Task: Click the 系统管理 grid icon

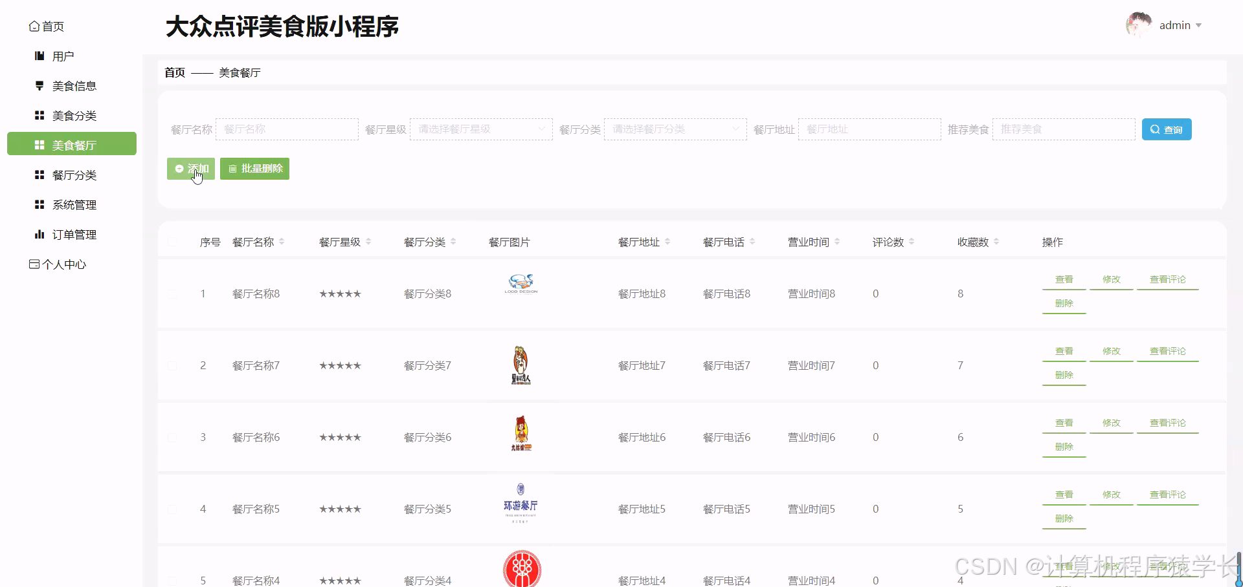Action: [39, 205]
